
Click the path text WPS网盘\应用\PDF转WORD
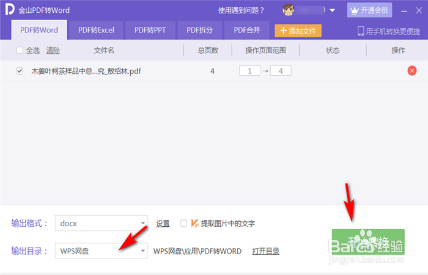click(197, 251)
